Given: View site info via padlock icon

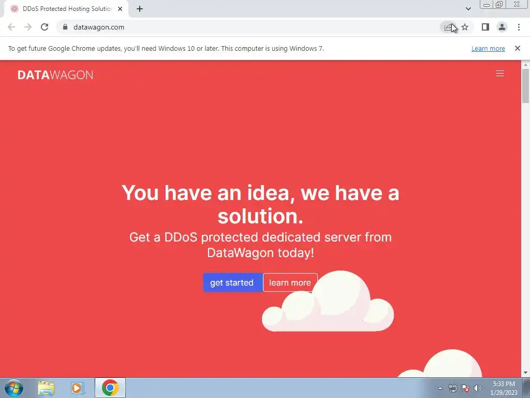Looking at the screenshot, I should (x=65, y=27).
